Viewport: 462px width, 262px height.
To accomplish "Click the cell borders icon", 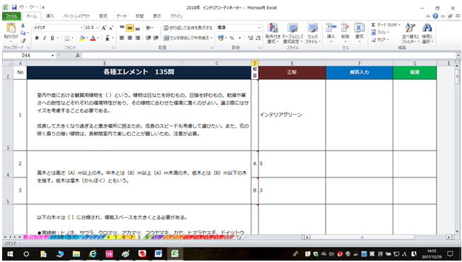I will (x=67, y=38).
